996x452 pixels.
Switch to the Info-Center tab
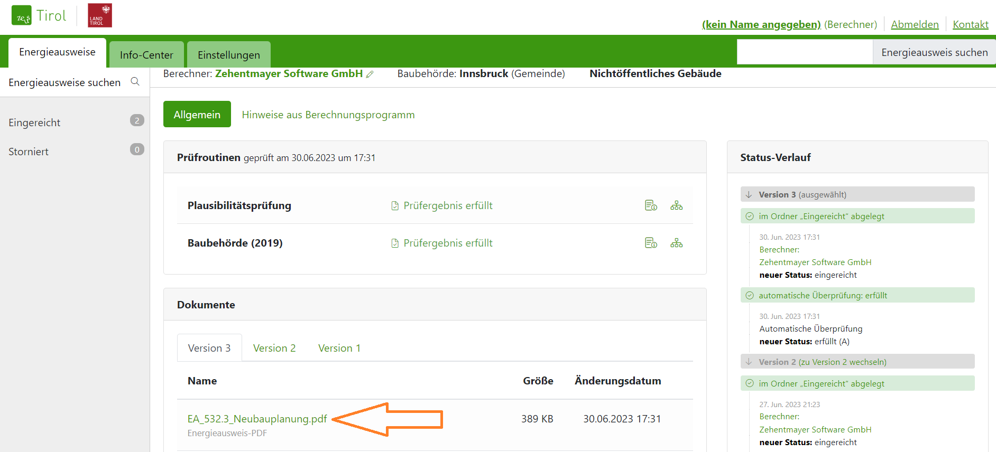[x=146, y=54]
